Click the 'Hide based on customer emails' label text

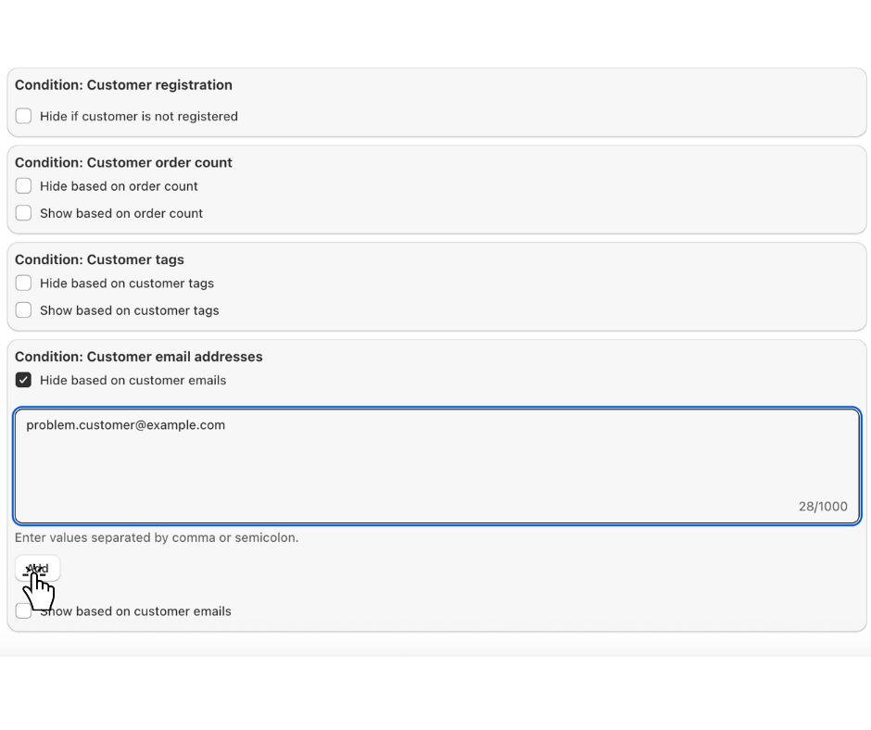(x=133, y=381)
